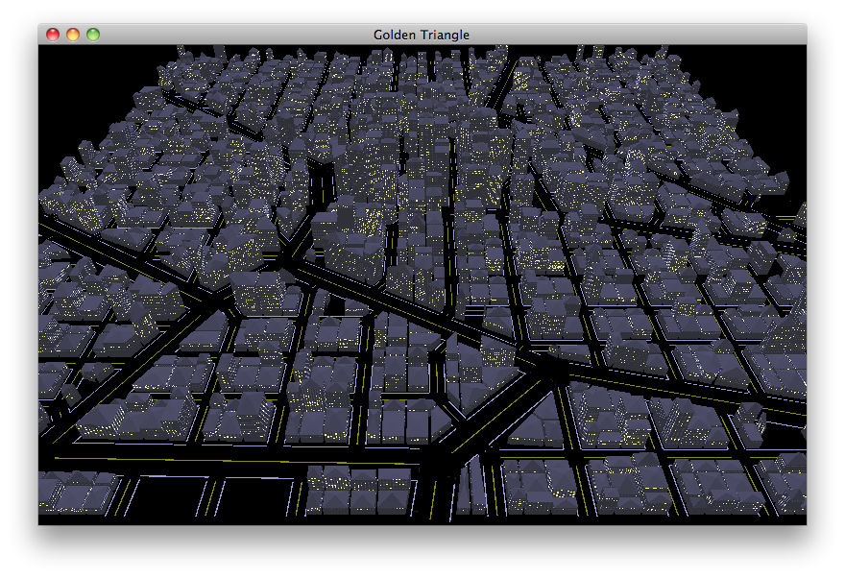Click the green zoom window button

tap(93, 35)
